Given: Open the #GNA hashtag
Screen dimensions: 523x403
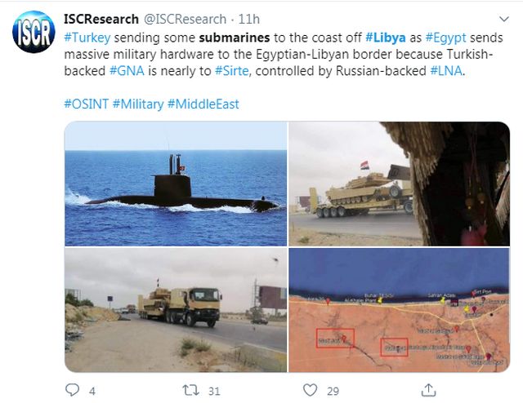Looking at the screenshot, I should 127,71.
